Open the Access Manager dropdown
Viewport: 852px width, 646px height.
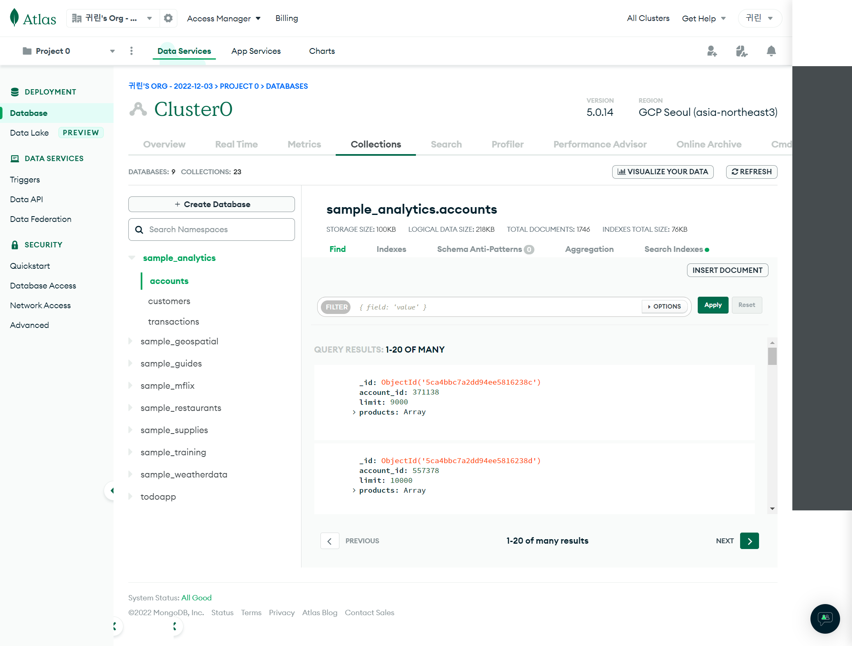(x=224, y=18)
